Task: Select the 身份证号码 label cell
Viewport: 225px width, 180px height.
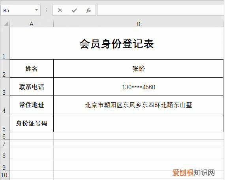Action: click(x=32, y=123)
